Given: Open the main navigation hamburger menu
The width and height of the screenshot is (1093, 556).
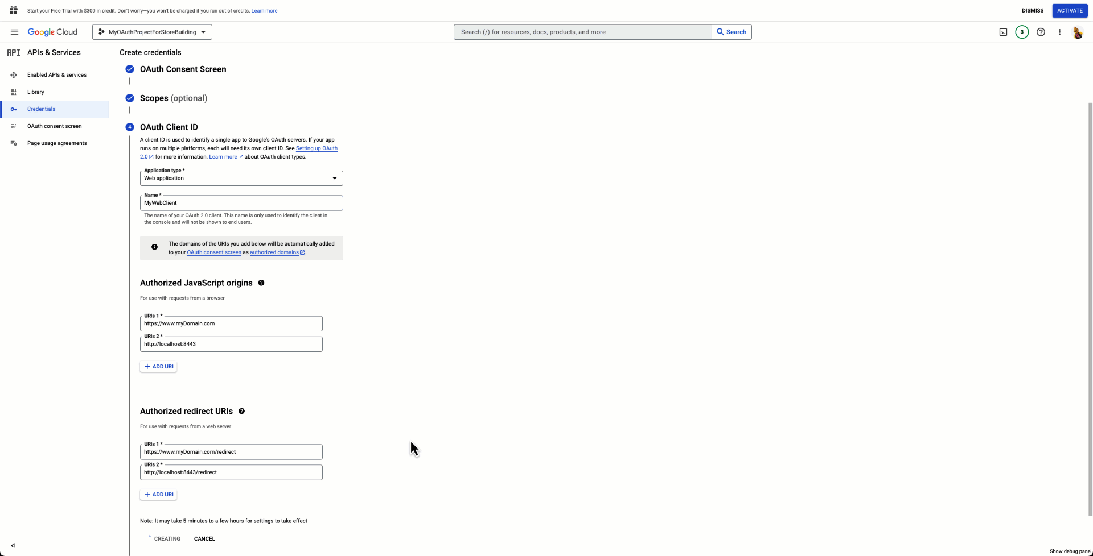Looking at the screenshot, I should click(x=14, y=32).
